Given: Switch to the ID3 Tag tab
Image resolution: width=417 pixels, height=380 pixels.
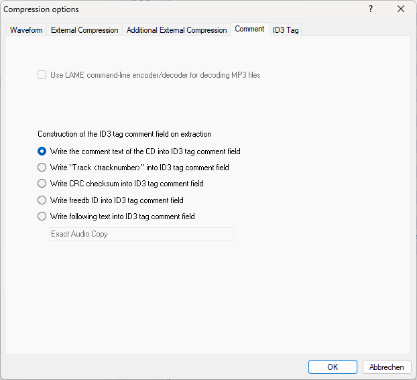Looking at the screenshot, I should point(286,30).
